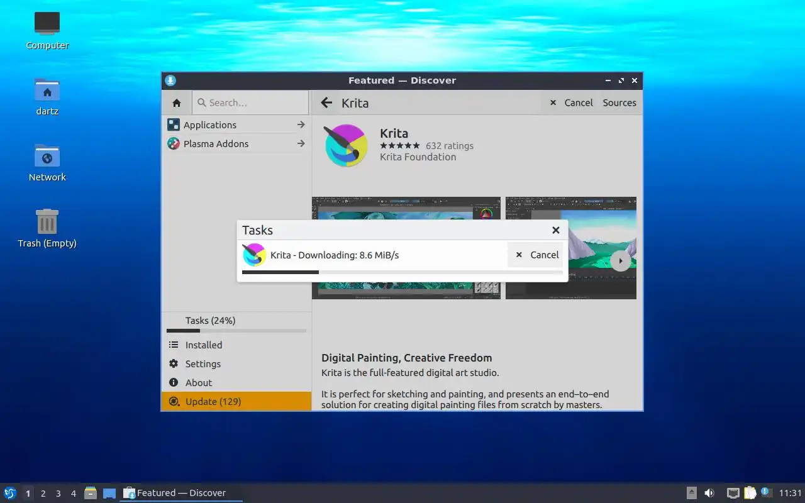Click the 11:31 clock
Image resolution: width=805 pixels, height=503 pixels.
(791, 493)
